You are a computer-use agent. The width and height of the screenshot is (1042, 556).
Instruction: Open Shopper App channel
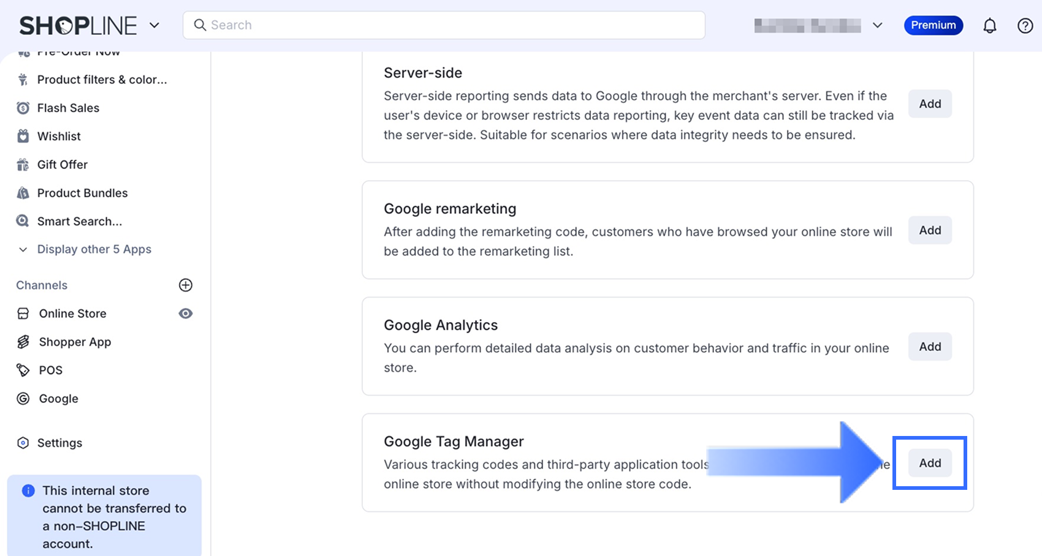click(75, 342)
